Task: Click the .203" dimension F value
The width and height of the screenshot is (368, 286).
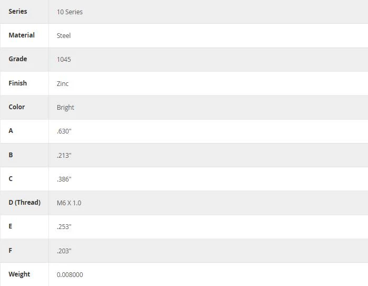Action: [64, 251]
